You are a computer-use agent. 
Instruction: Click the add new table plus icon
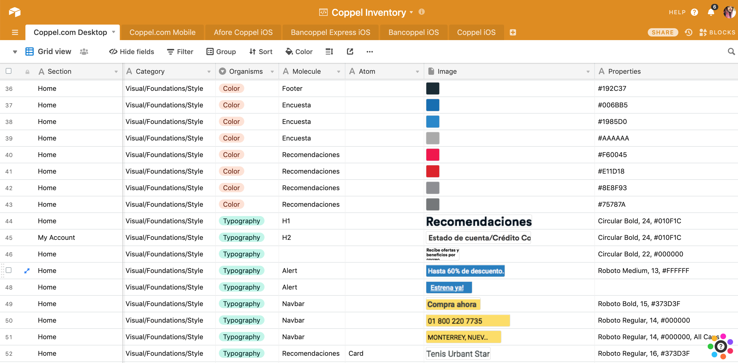click(x=513, y=32)
